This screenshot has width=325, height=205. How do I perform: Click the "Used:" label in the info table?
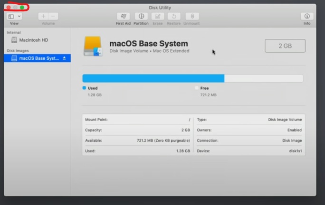tap(90, 151)
